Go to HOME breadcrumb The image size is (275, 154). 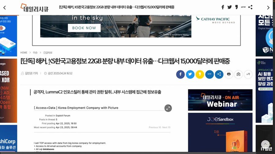click(x=24, y=53)
